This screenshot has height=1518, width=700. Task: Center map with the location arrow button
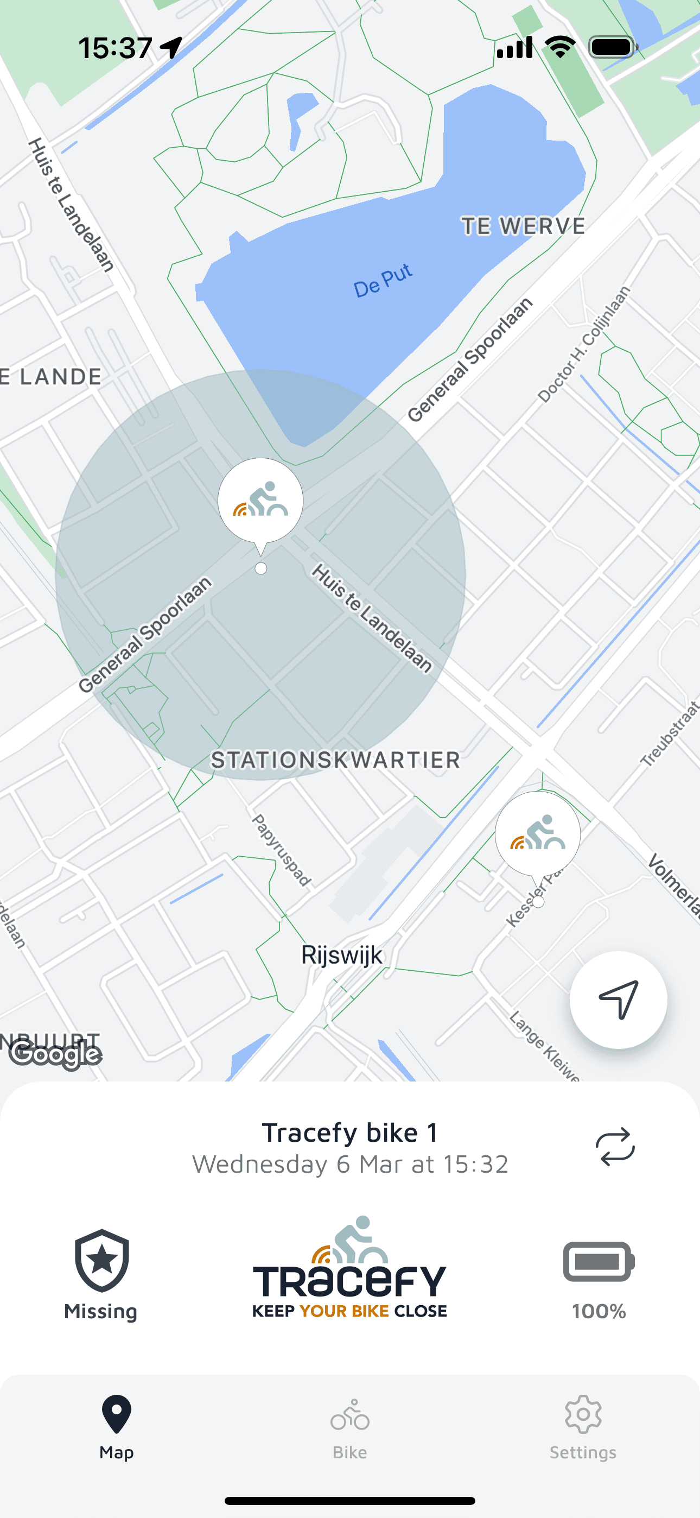(x=618, y=1000)
